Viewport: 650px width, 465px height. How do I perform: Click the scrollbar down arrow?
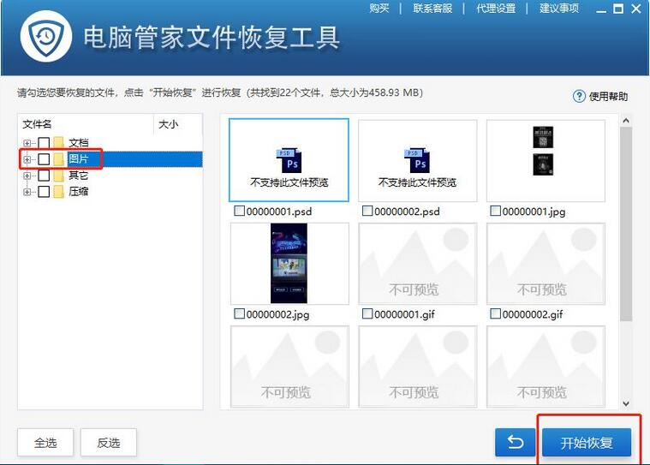click(x=626, y=403)
